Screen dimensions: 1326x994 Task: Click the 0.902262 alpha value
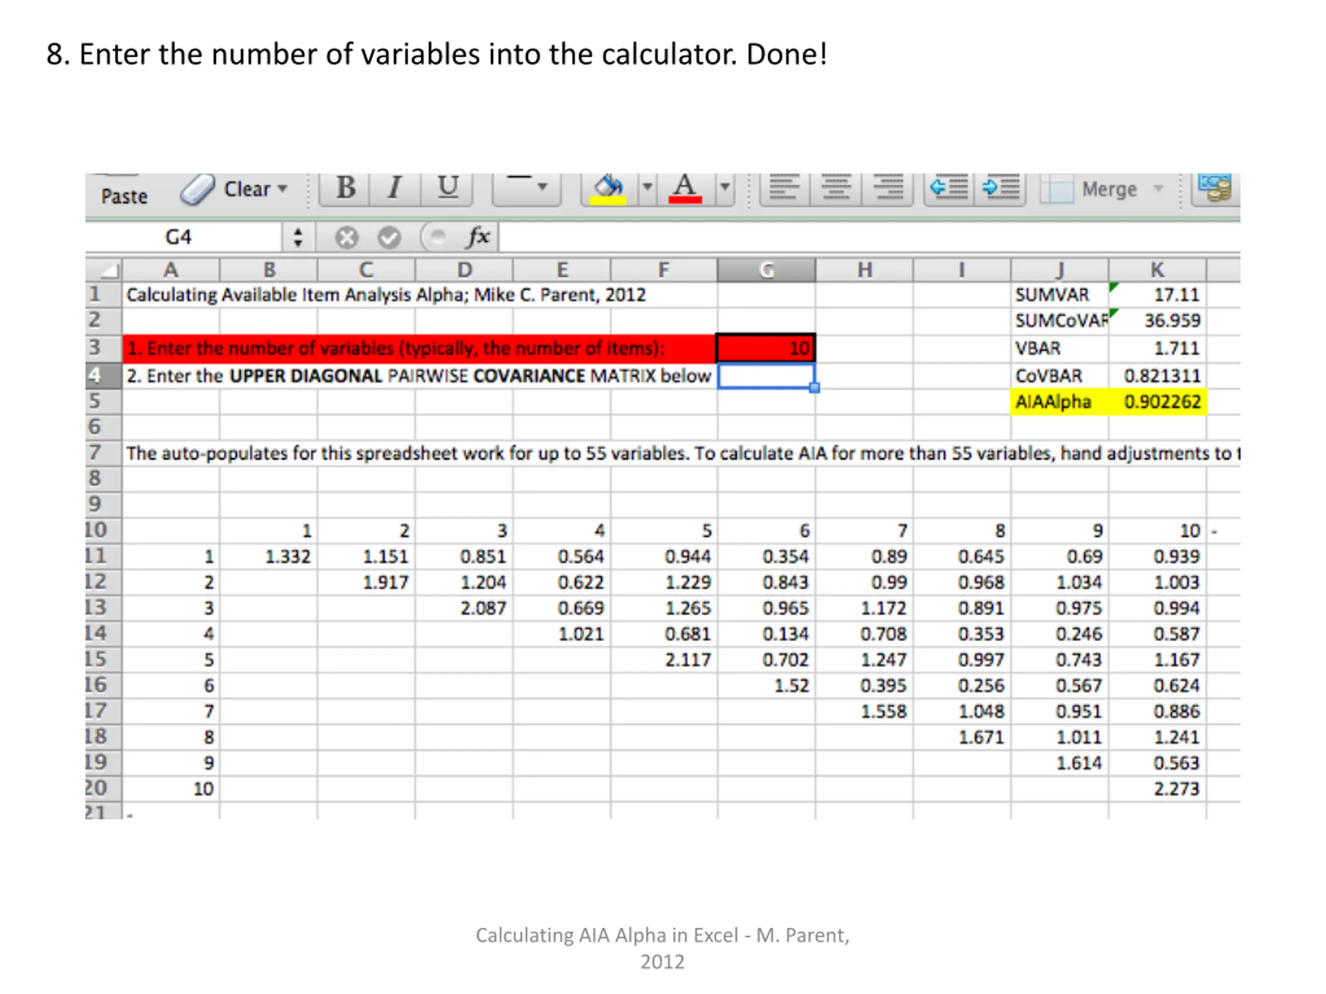pyautogui.click(x=1157, y=401)
